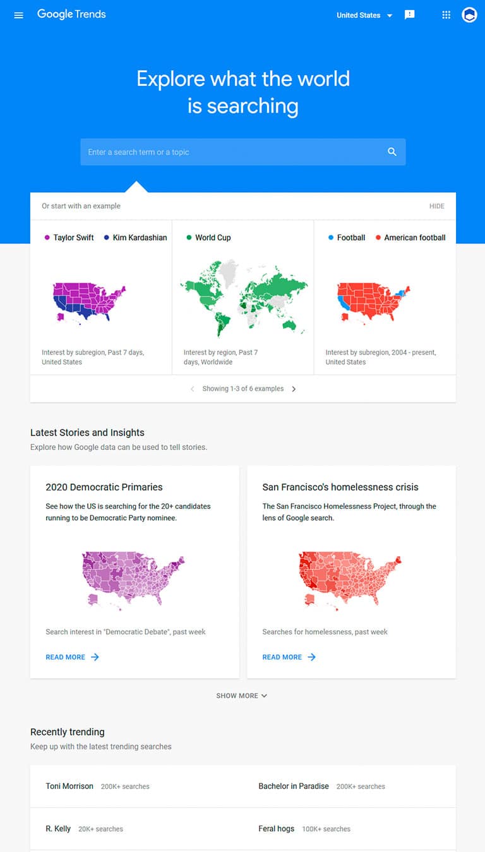
Task: Click arrow beside homelessness READ MORE
Action: pos(311,657)
